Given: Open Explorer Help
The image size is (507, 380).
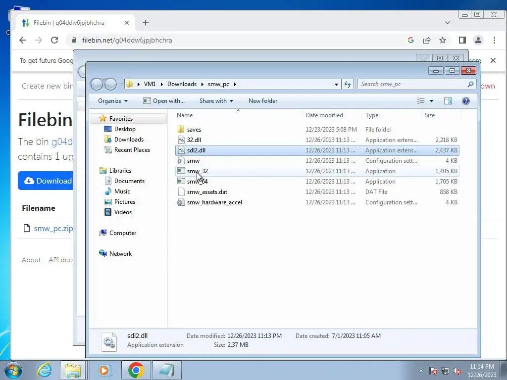Looking at the screenshot, I should point(465,101).
